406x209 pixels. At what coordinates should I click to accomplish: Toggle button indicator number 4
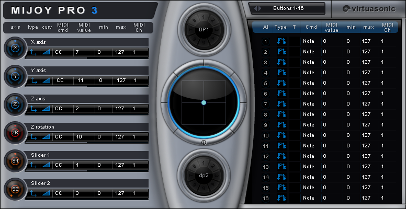tap(265, 73)
